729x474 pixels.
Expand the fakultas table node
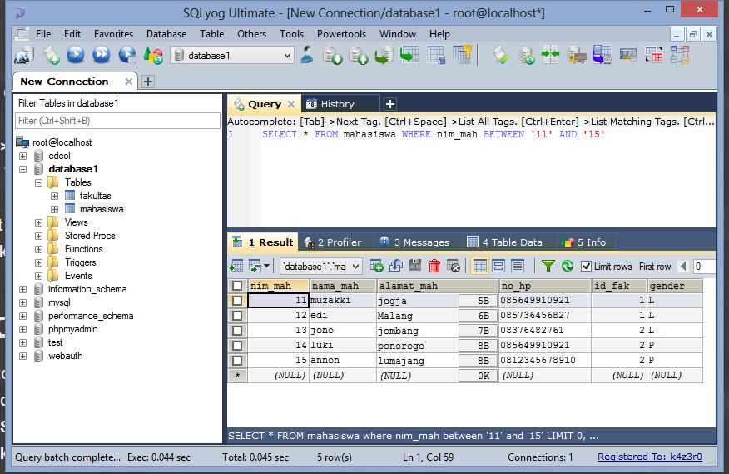click(x=54, y=196)
